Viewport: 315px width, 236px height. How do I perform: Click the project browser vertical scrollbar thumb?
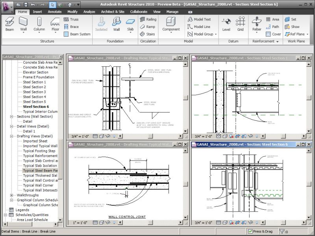pyautogui.click(x=60, y=159)
